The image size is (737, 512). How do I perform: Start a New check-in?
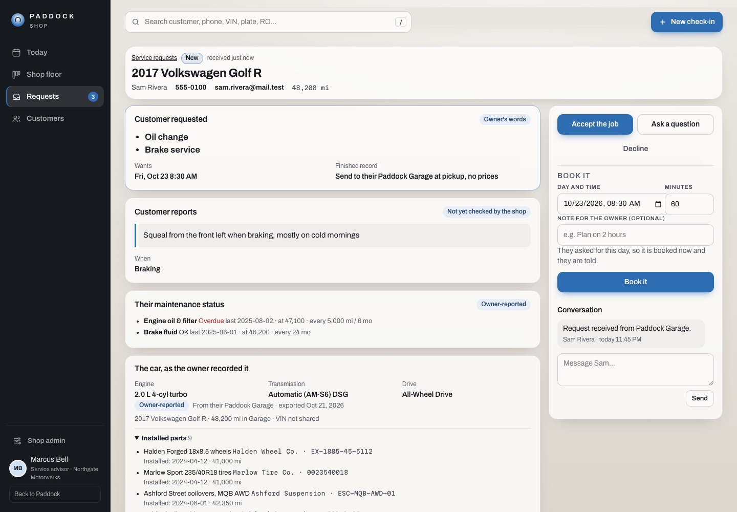pos(687,22)
